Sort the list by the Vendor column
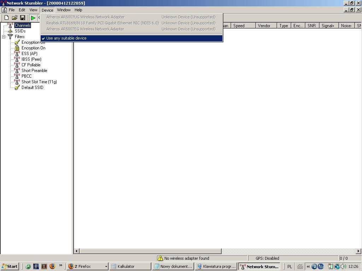The image size is (362, 271). click(x=266, y=25)
